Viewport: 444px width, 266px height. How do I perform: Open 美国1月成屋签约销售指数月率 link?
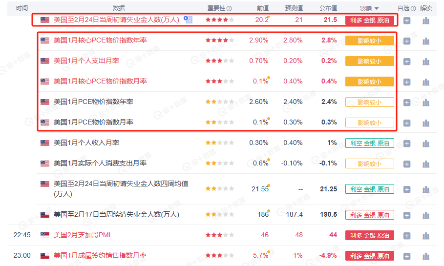(100, 255)
